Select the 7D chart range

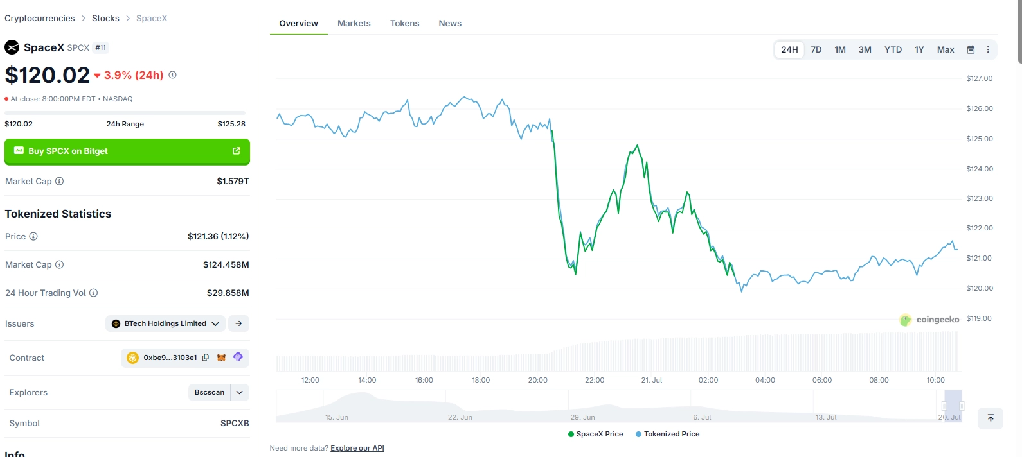tap(816, 49)
